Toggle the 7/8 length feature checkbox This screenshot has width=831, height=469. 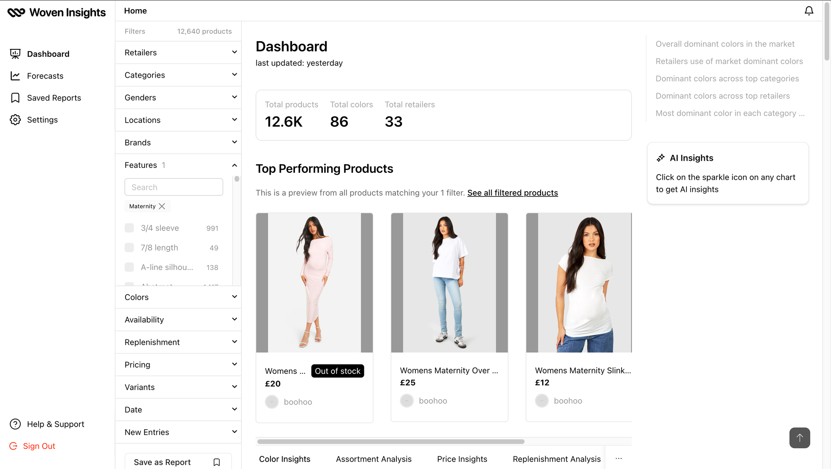(129, 247)
